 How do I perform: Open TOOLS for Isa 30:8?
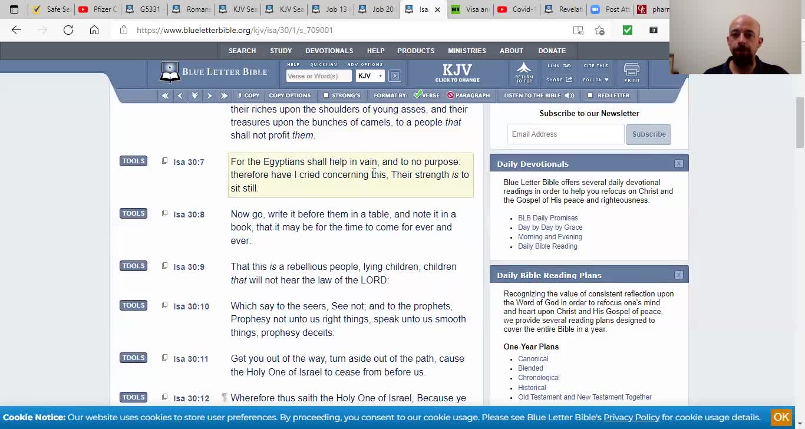[x=133, y=213]
